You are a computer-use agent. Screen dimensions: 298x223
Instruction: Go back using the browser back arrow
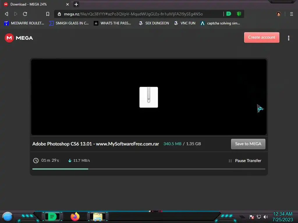pyautogui.click(x=6, y=14)
